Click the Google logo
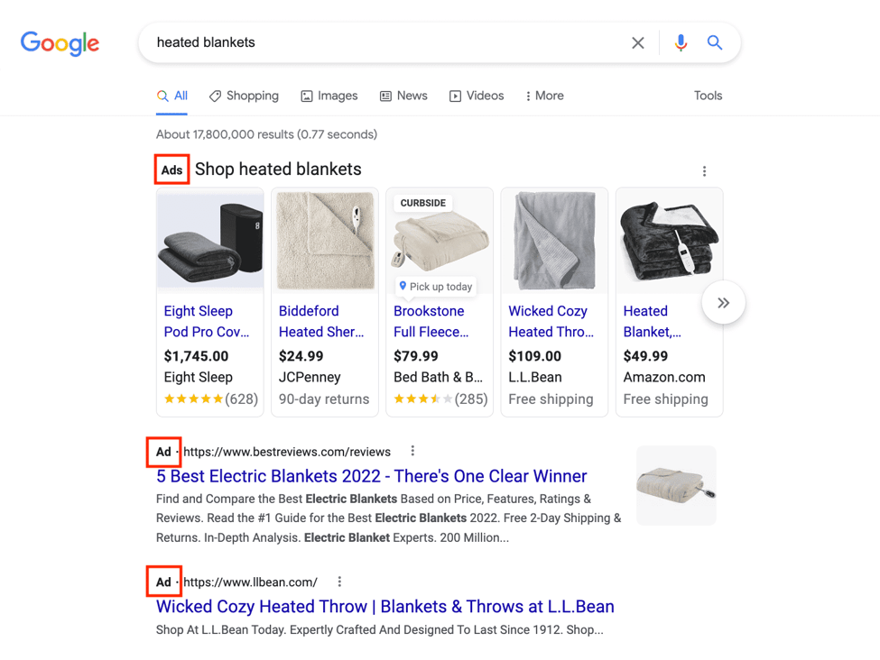This screenshot has height=660, width=880. pos(60,42)
